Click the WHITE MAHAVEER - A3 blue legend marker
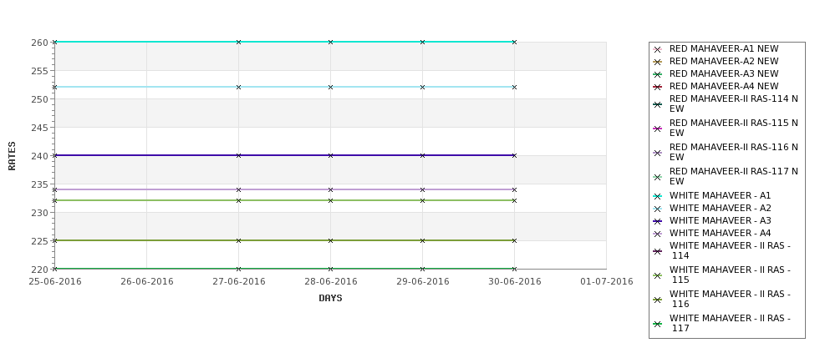 (658, 221)
